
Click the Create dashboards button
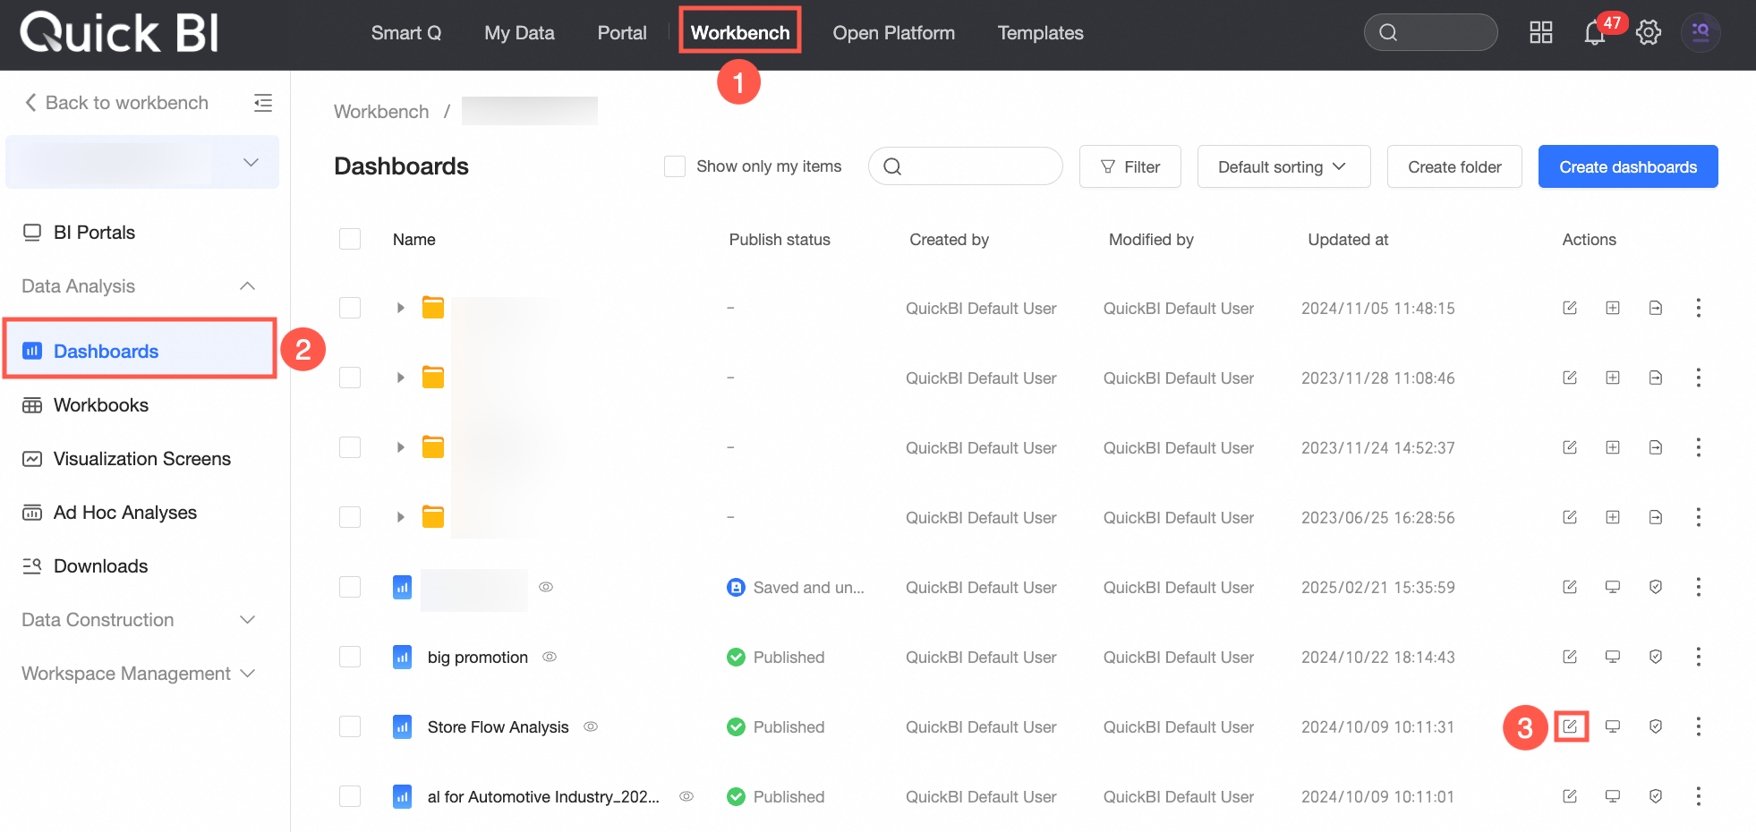pyautogui.click(x=1628, y=166)
